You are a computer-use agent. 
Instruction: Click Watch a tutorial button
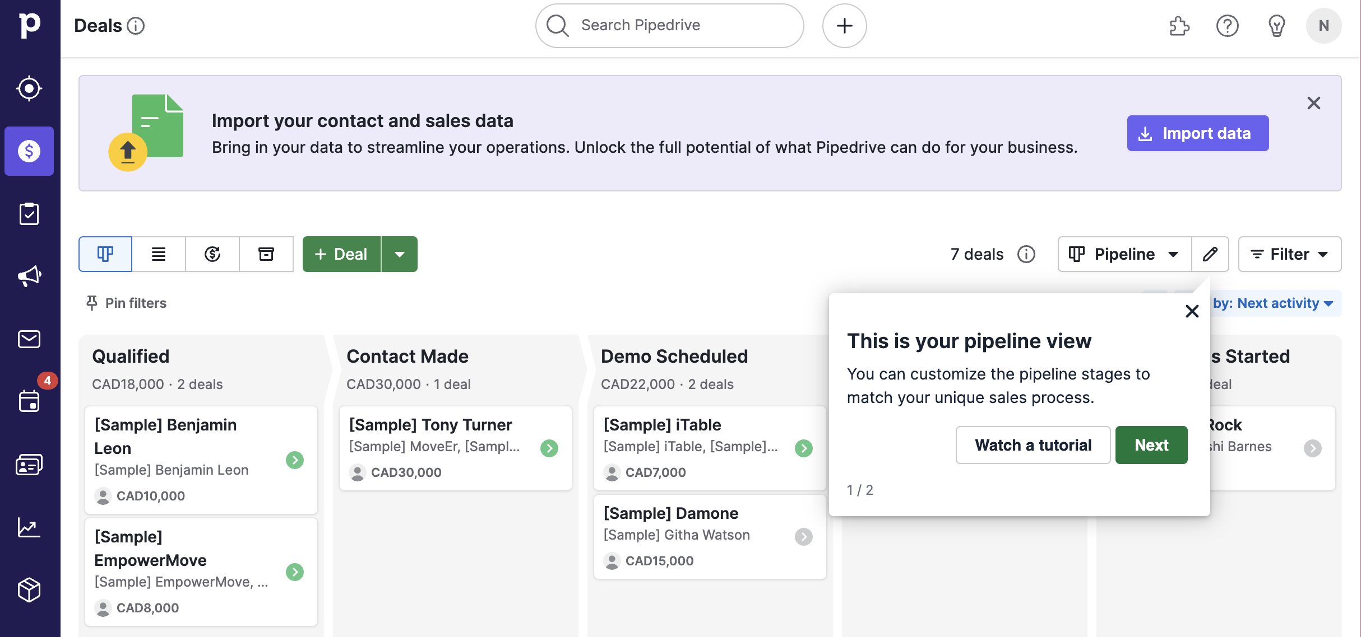click(x=1033, y=445)
